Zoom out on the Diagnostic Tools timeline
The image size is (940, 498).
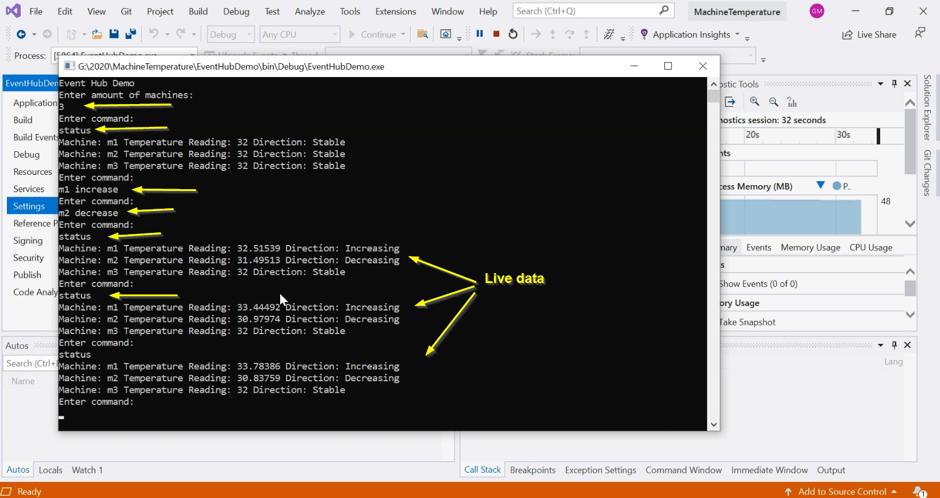point(774,102)
